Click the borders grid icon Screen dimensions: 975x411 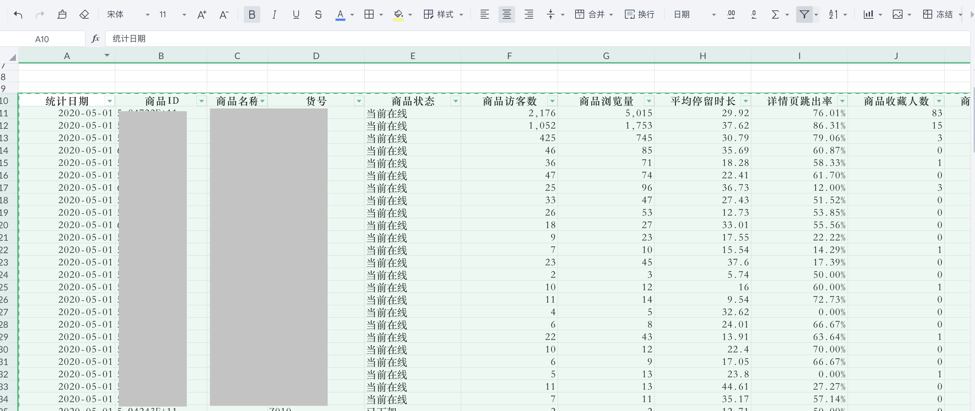[369, 15]
